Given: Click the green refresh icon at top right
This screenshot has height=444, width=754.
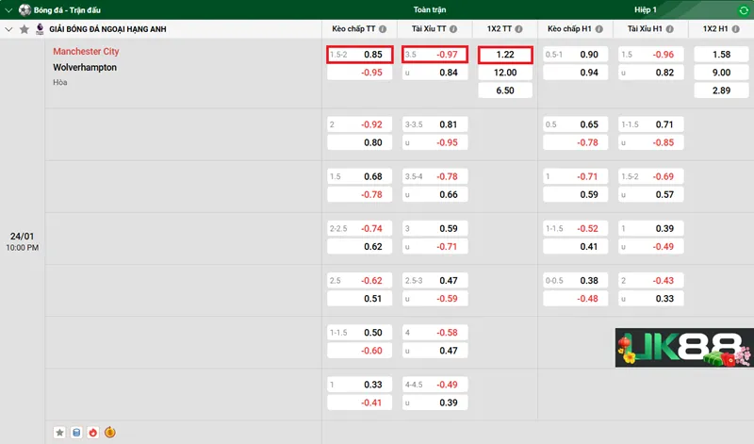Looking at the screenshot, I should click(744, 9).
